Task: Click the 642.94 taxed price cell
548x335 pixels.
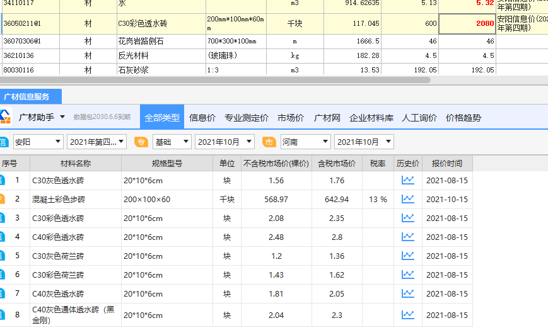Action: (x=337, y=199)
